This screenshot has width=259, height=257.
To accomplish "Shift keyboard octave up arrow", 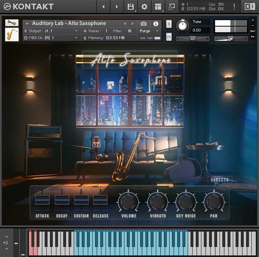I will pyautogui.click(x=6, y=236).
